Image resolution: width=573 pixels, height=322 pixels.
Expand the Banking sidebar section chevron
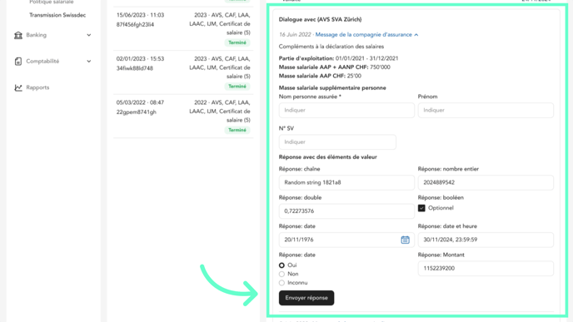pos(89,35)
